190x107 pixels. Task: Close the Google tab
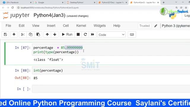[63, 2]
